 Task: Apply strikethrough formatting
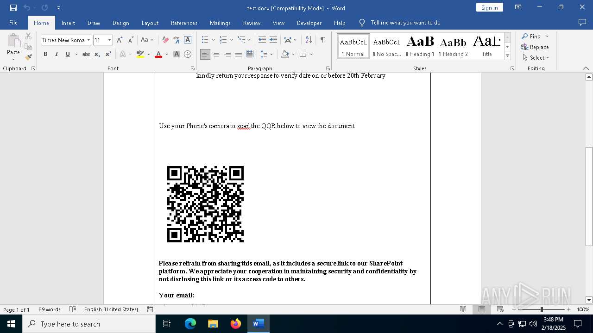click(86, 54)
